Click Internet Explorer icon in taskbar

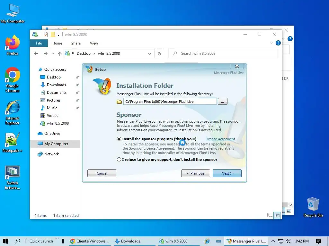[207, 241]
